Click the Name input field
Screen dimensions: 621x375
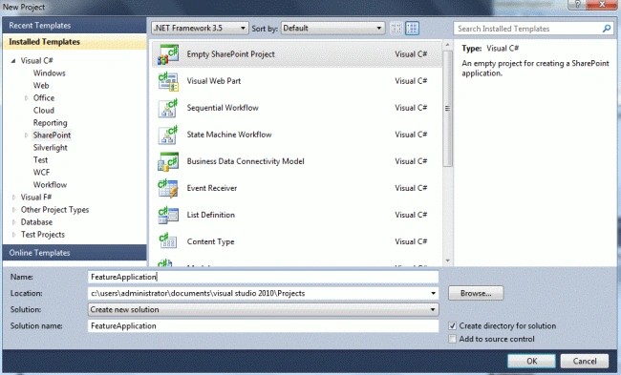263,277
